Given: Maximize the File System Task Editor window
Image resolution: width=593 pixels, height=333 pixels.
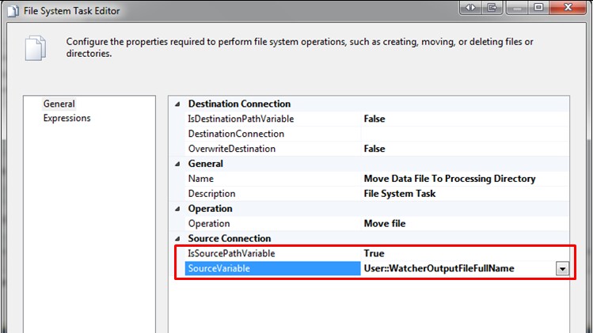Looking at the screenshot, I should coord(538,7).
